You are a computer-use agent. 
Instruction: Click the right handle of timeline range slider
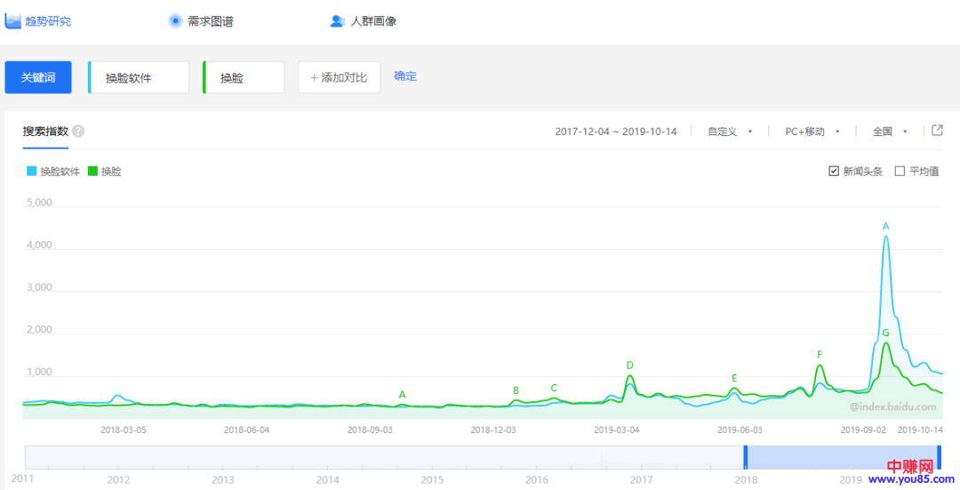pos(939,456)
